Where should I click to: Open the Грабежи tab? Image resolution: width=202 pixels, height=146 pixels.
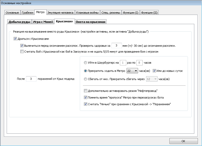coord(27,13)
